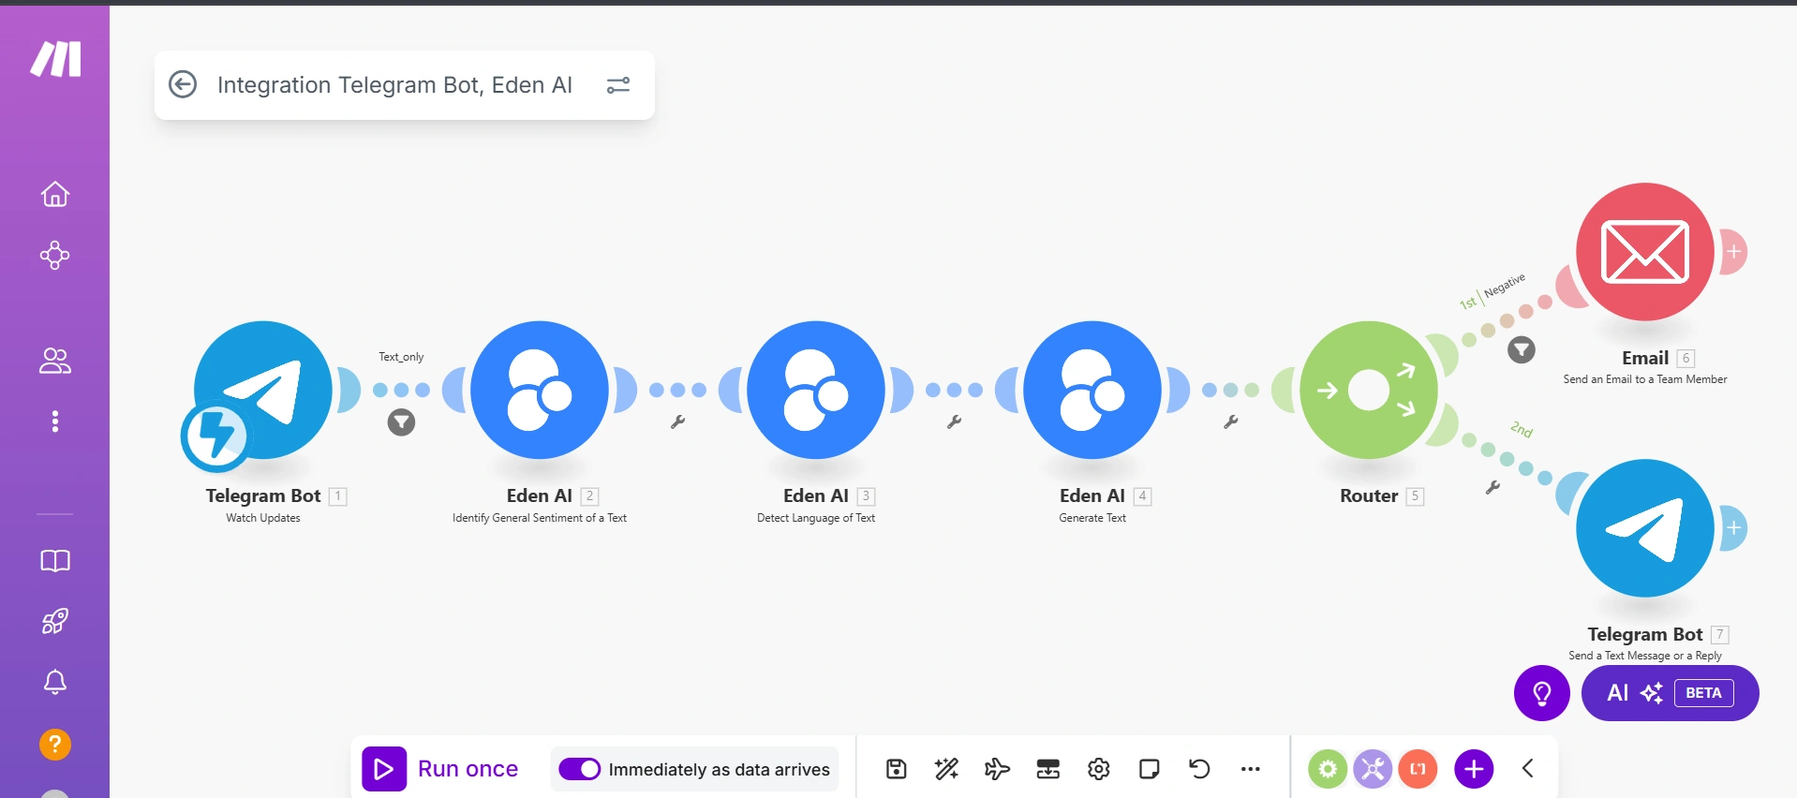Open the Team users sidebar icon
The image size is (1797, 798).
click(x=55, y=361)
